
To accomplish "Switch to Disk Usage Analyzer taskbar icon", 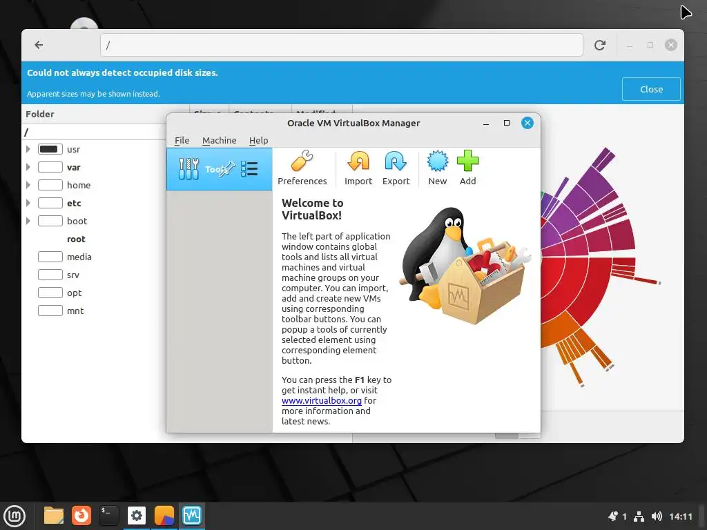I will coord(164,516).
